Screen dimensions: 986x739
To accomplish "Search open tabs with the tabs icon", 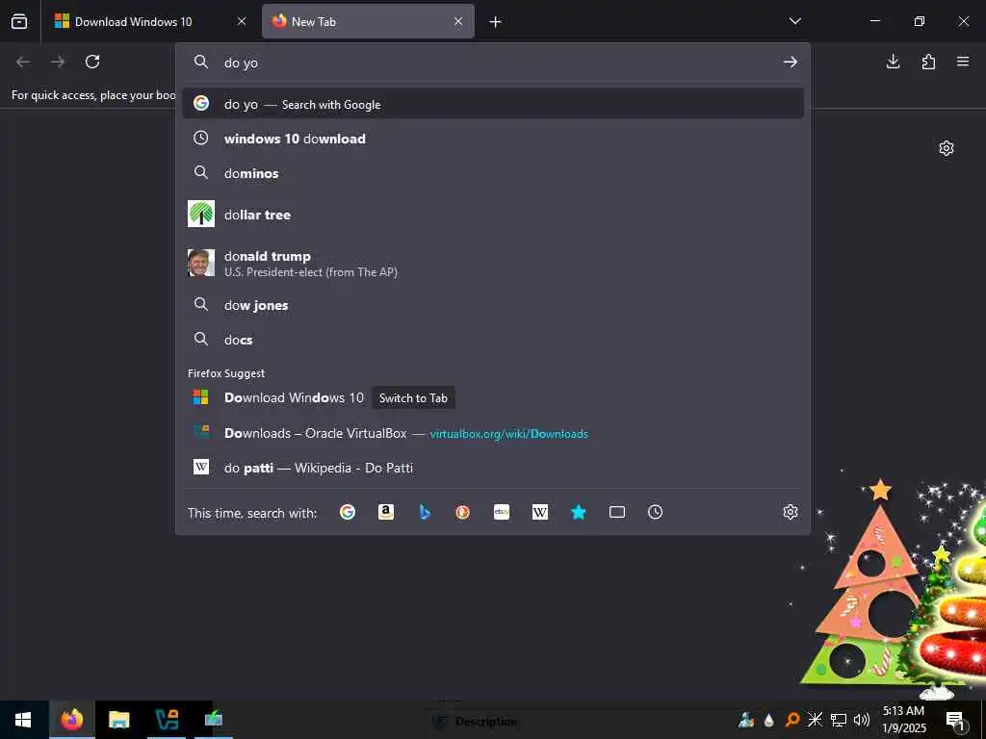I will coord(617,512).
